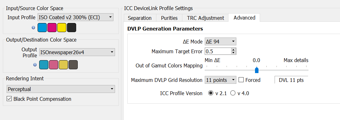The image size is (340, 120).
Task: Click the output cyan newspaper swatch
Action: 44,65
